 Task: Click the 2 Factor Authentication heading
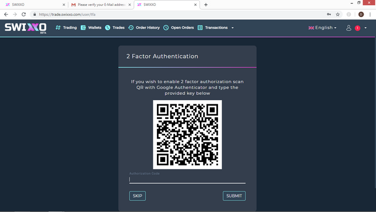[x=162, y=57]
